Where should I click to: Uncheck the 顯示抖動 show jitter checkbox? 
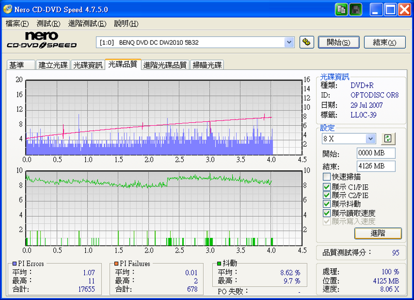pos(327,204)
